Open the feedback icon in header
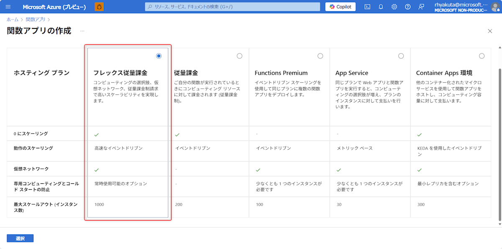 point(421,7)
